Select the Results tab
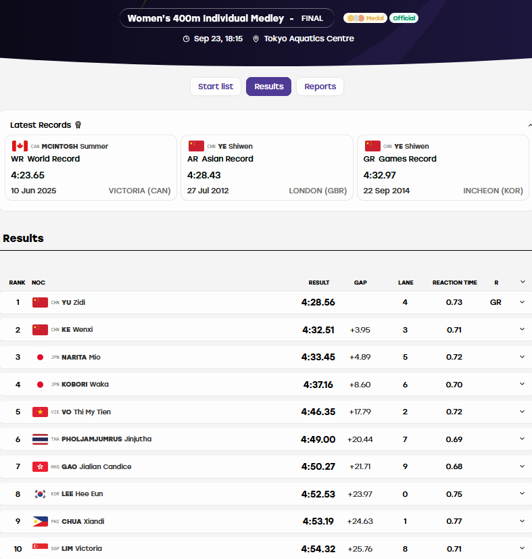 coord(269,87)
